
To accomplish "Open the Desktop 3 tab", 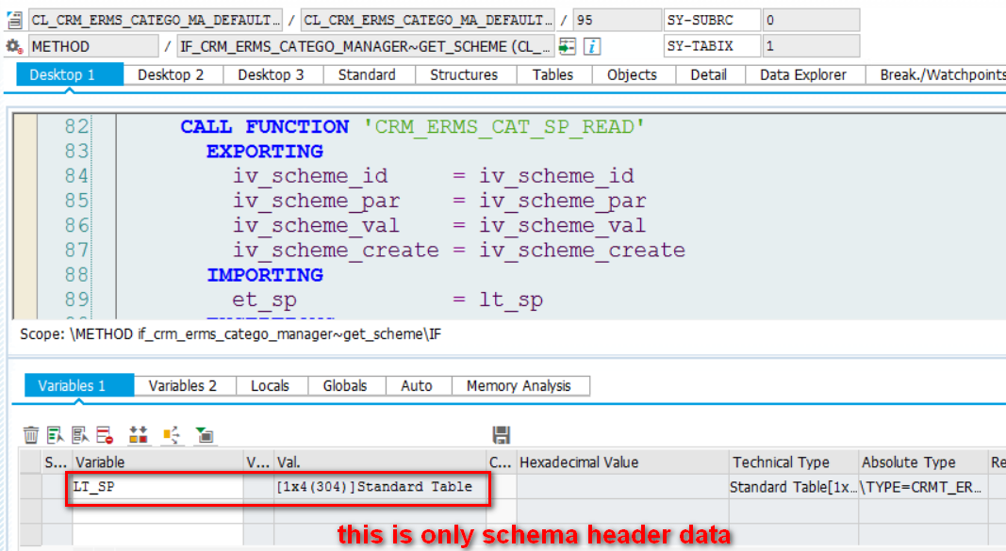I will coord(271,75).
